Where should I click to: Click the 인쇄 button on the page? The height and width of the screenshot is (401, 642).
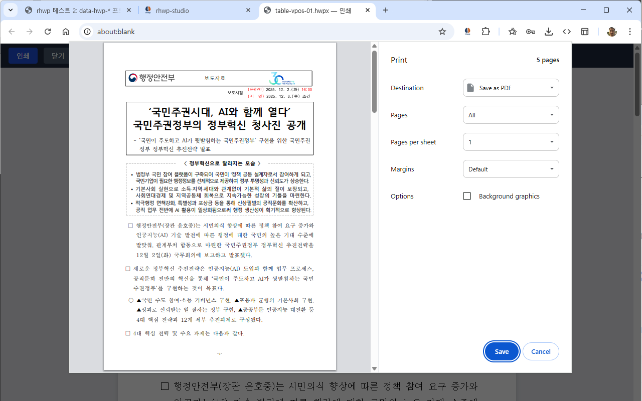[x=23, y=56]
